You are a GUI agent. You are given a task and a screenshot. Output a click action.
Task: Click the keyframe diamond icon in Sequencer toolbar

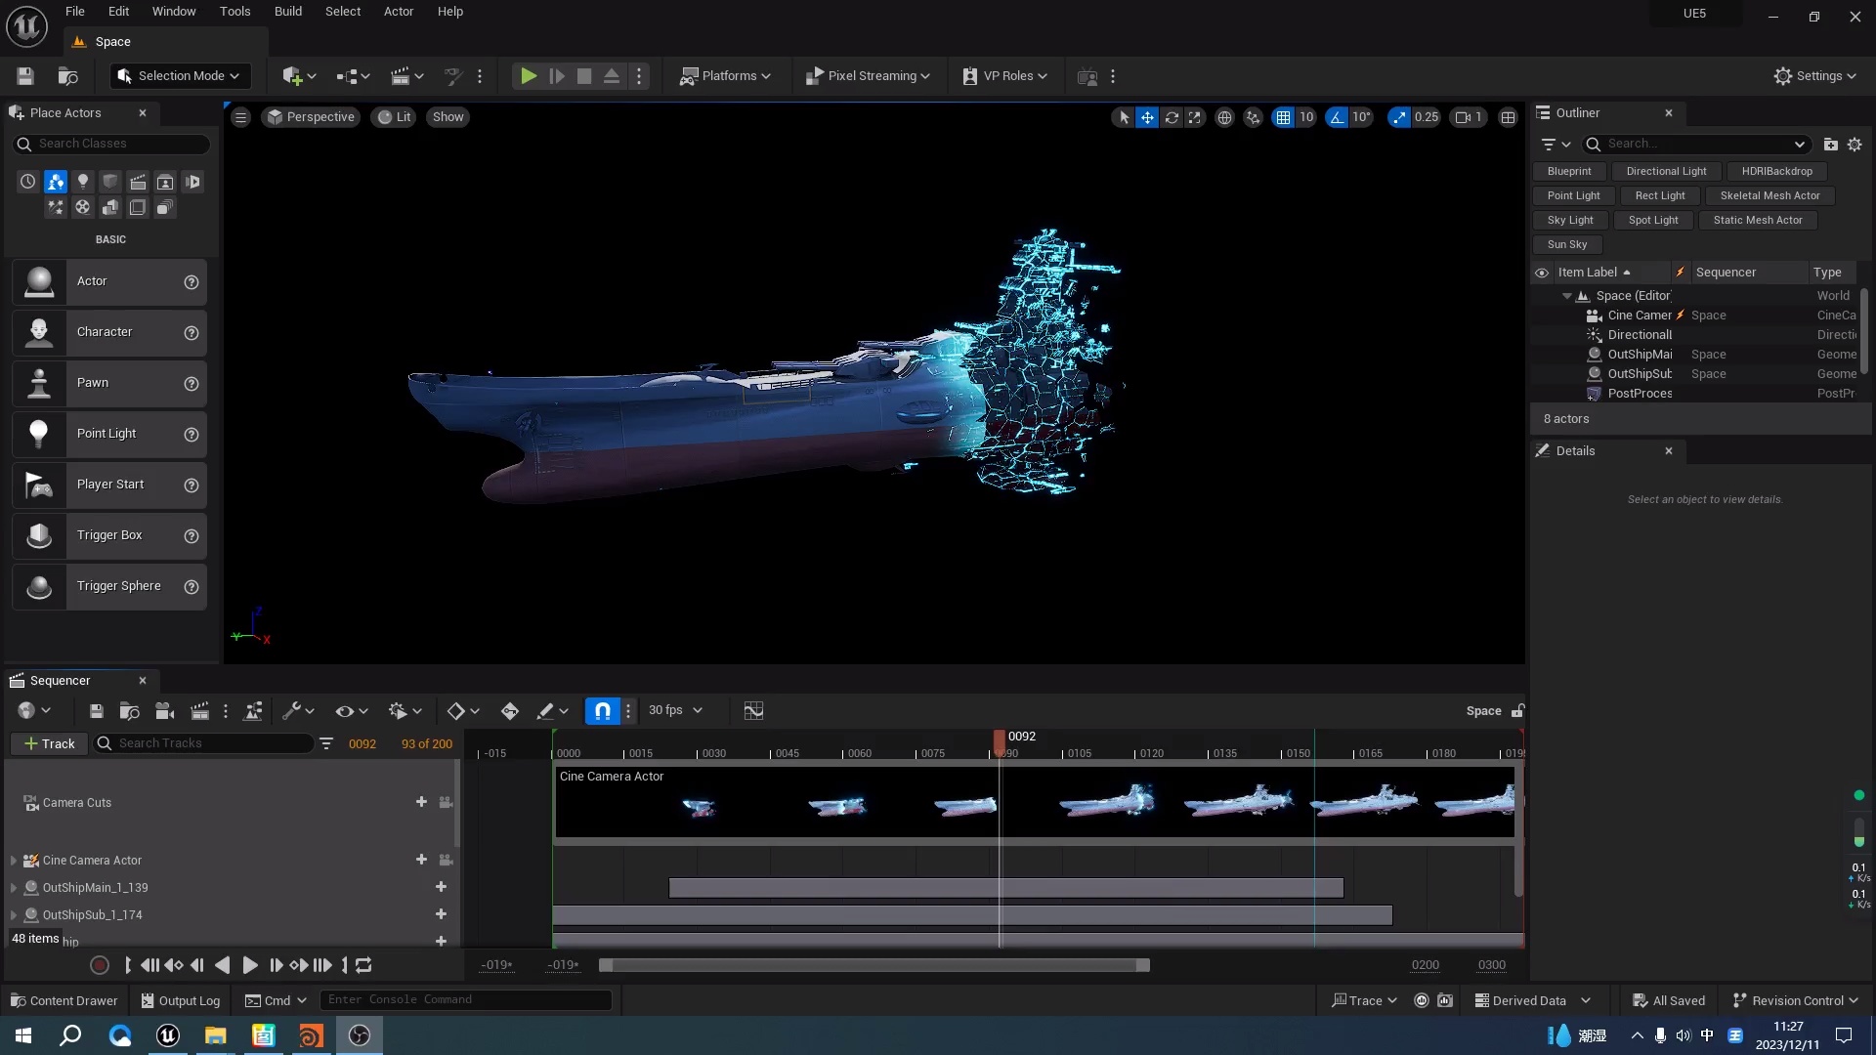coord(455,710)
